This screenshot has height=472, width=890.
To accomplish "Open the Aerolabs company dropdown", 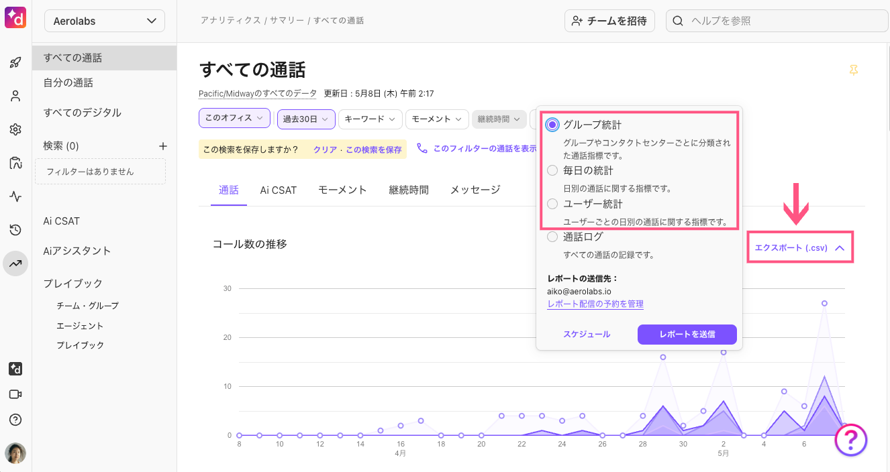I will 105,21.
